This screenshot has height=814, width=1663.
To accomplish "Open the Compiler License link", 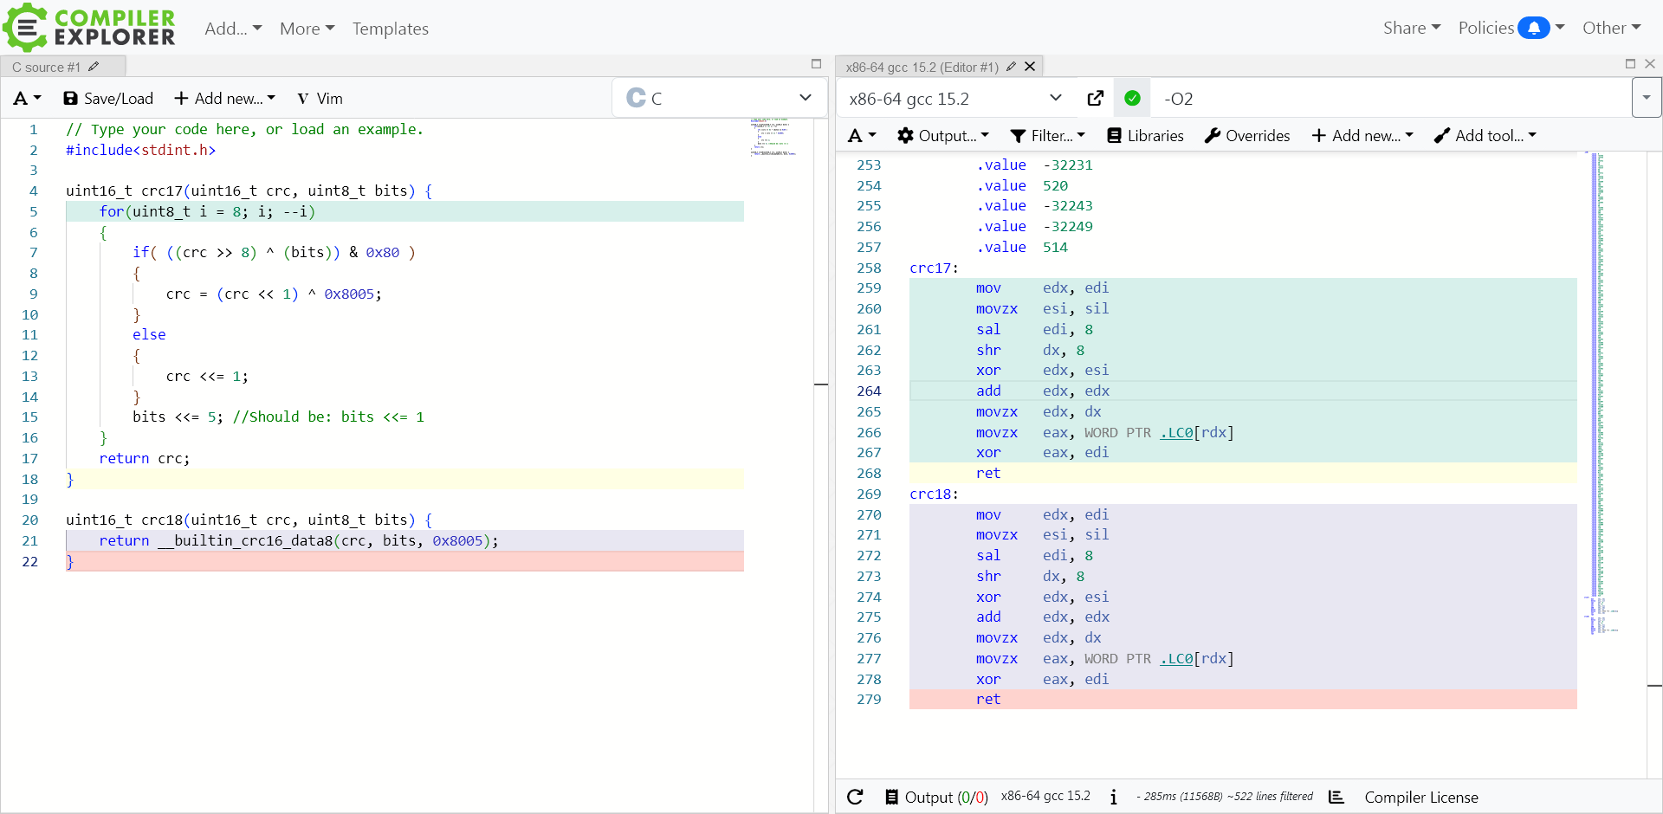I will pos(1420,797).
